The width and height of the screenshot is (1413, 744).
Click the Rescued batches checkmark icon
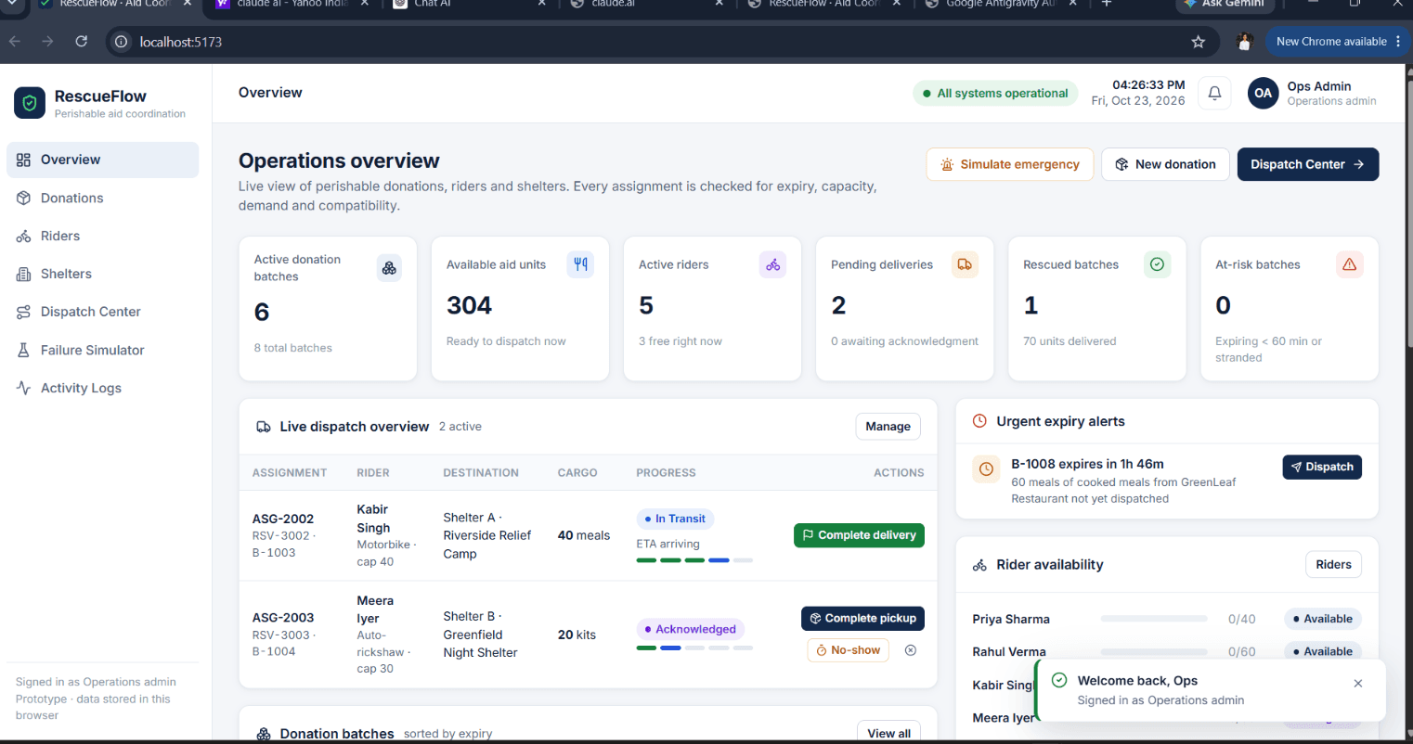click(x=1157, y=264)
